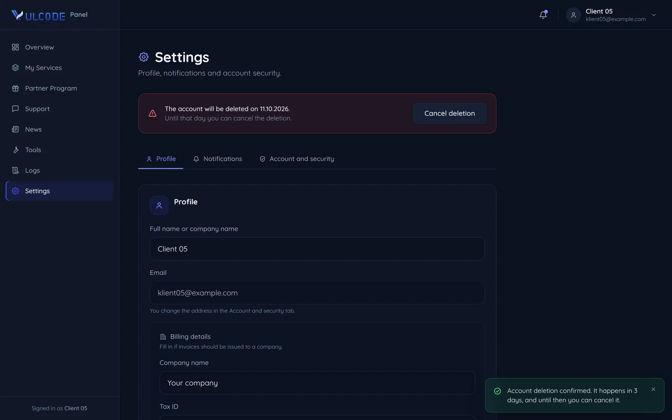Click the Settings gear icon in sidebar
The image size is (672, 420).
(x=16, y=191)
